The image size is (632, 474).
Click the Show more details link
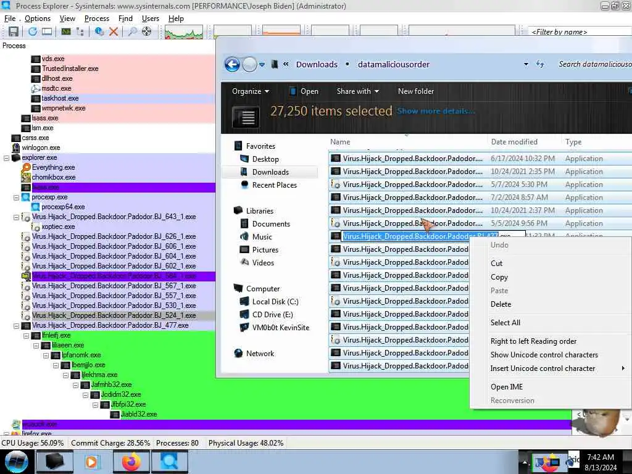tap(436, 111)
